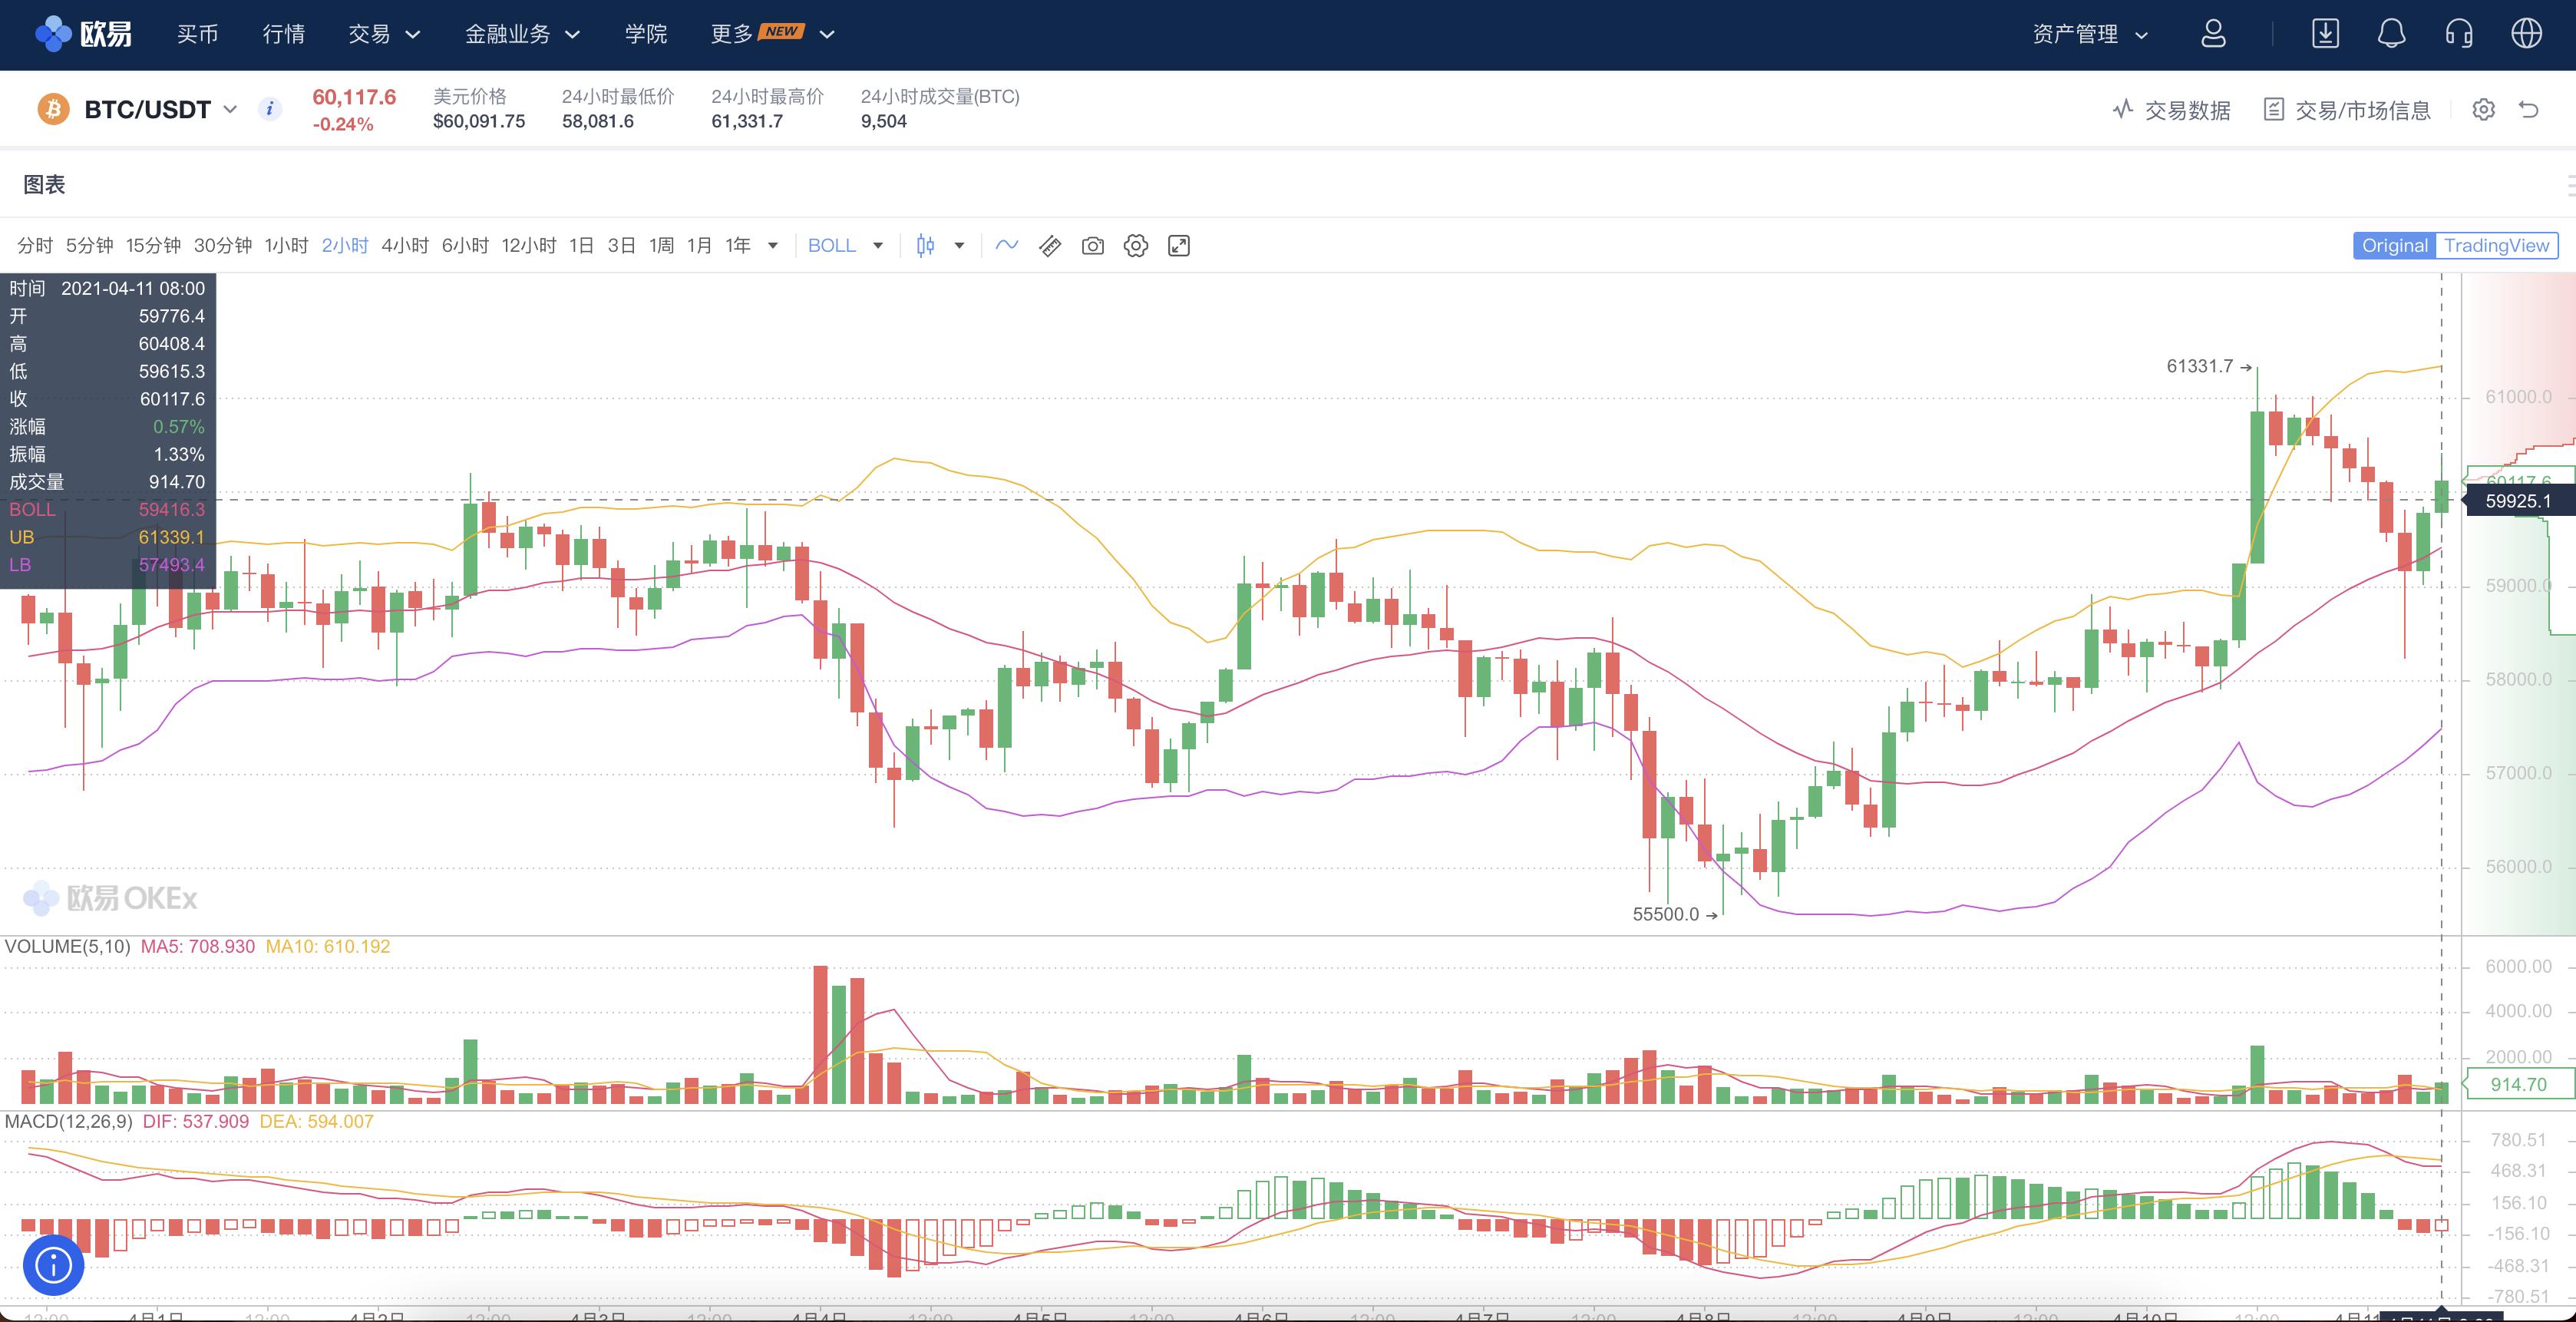Image resolution: width=2576 pixels, height=1322 pixels.
Task: Expand the chart to fullscreen
Action: pos(1179,246)
